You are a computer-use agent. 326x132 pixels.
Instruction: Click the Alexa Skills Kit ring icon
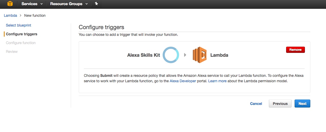click(x=171, y=55)
